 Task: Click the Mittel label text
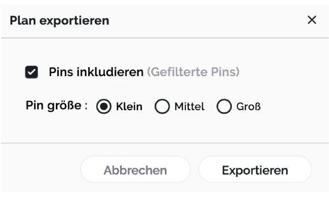pos(189,107)
